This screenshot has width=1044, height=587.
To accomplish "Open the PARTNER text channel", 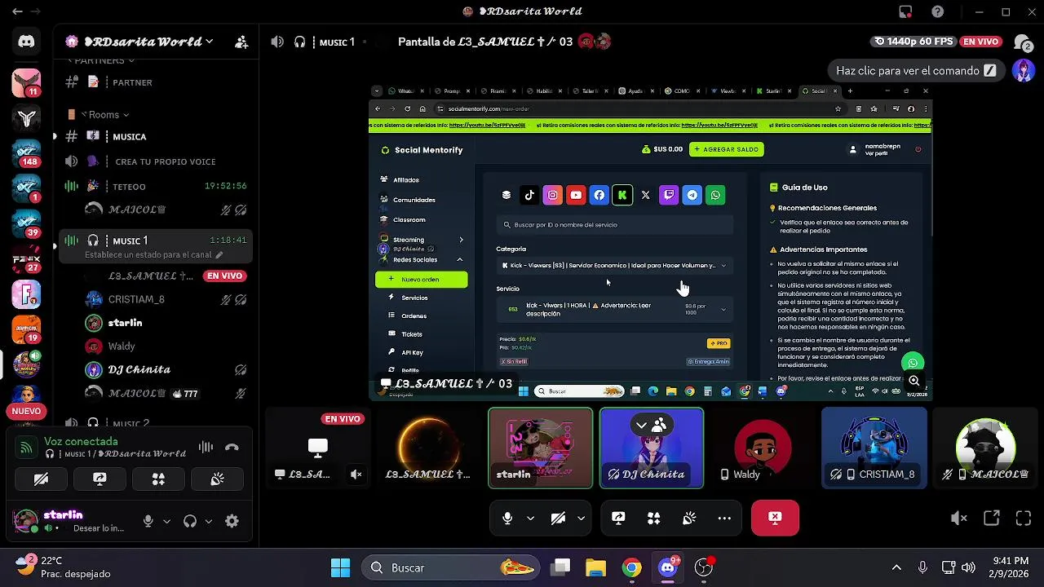I will pyautogui.click(x=155, y=82).
